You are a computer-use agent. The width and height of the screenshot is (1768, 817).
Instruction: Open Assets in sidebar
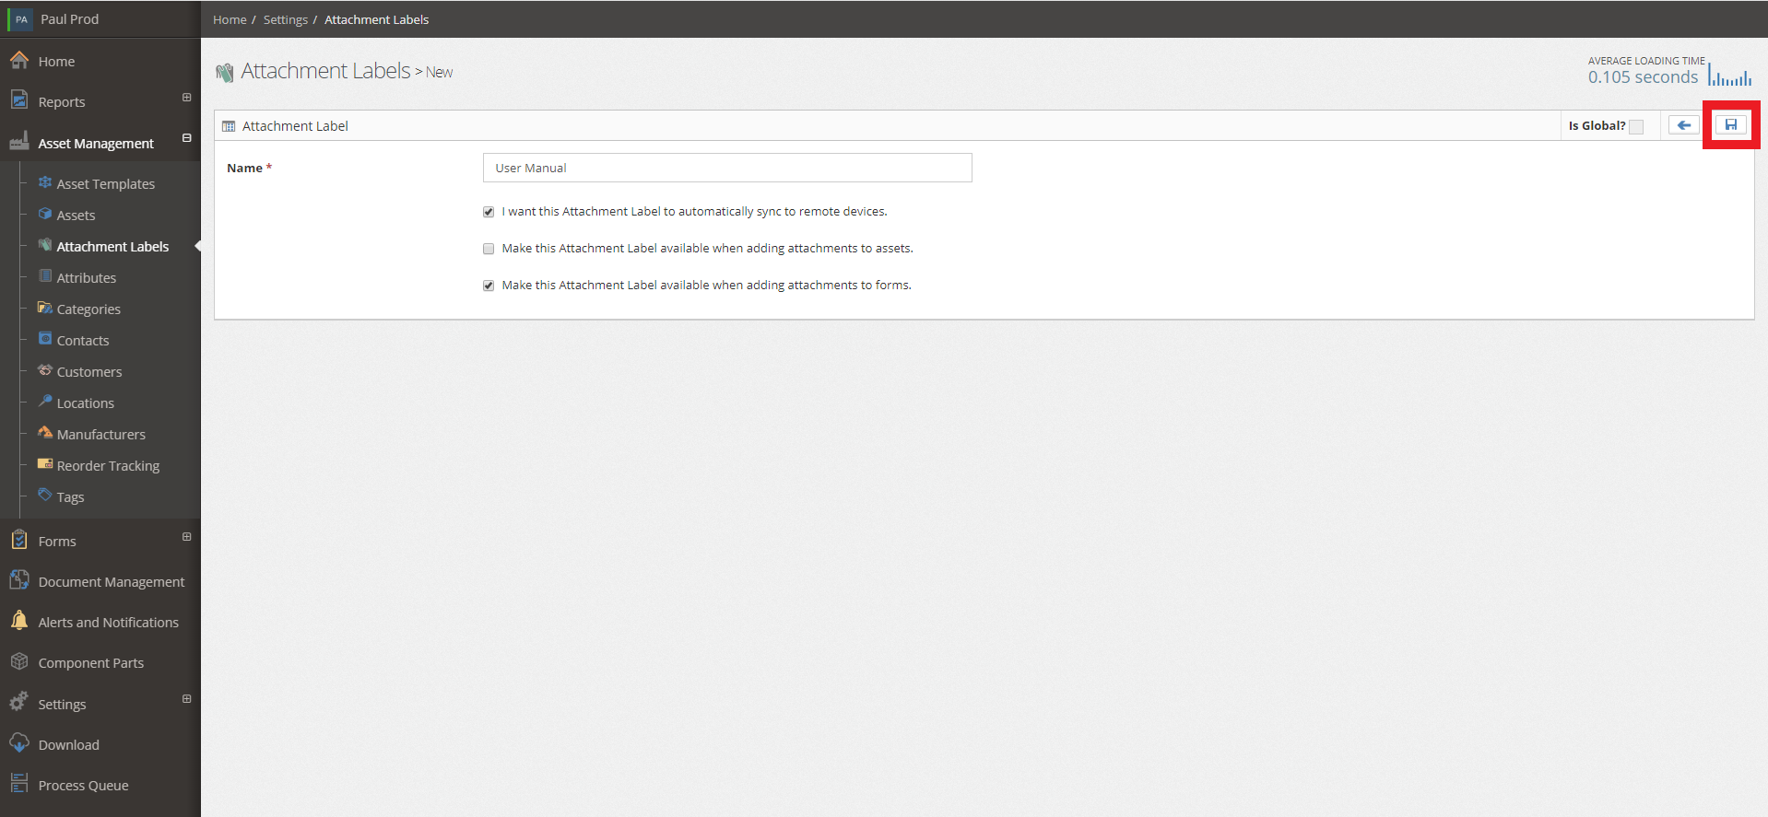[x=76, y=216]
